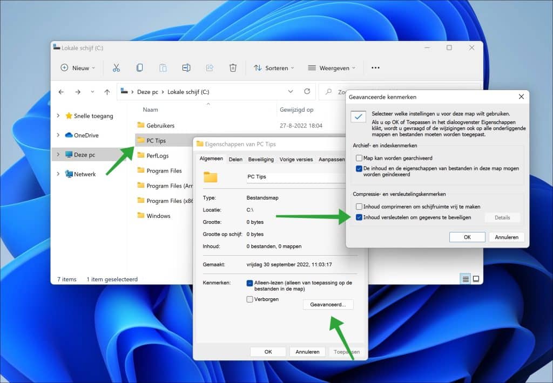Viewport: 553px width, 383px height.
Task: Switch to details view using the bottom-right icon
Action: pyautogui.click(x=465, y=279)
